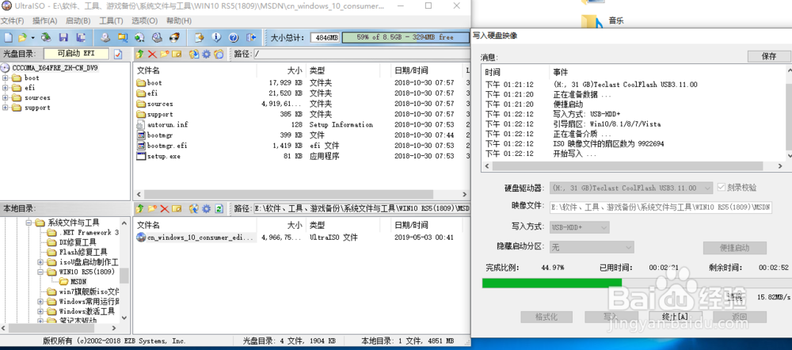Viewport: 792px width, 350px height.
Task: Click the Burn image flame disc icon
Action: (x=174, y=37)
